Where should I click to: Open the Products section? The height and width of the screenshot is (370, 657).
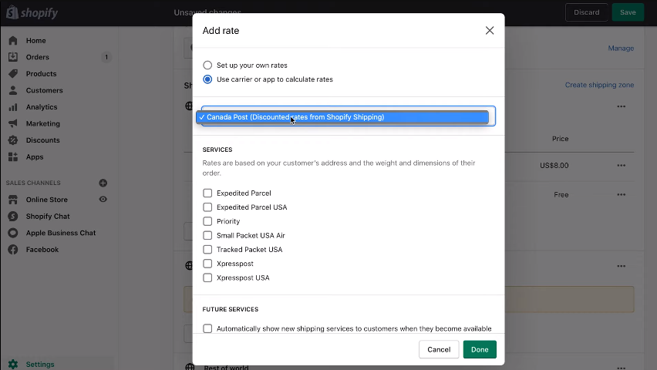coord(41,74)
